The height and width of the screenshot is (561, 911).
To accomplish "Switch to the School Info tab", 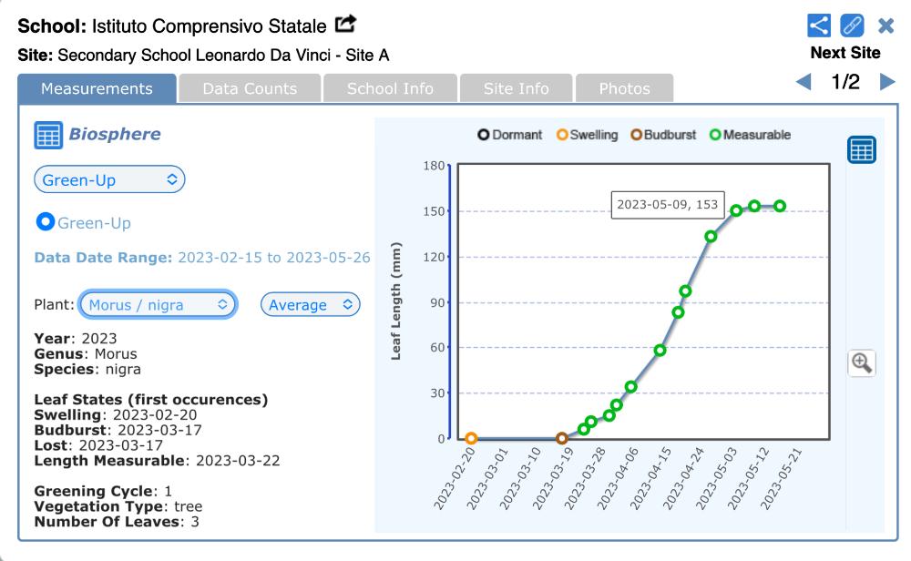I will pyautogui.click(x=390, y=88).
